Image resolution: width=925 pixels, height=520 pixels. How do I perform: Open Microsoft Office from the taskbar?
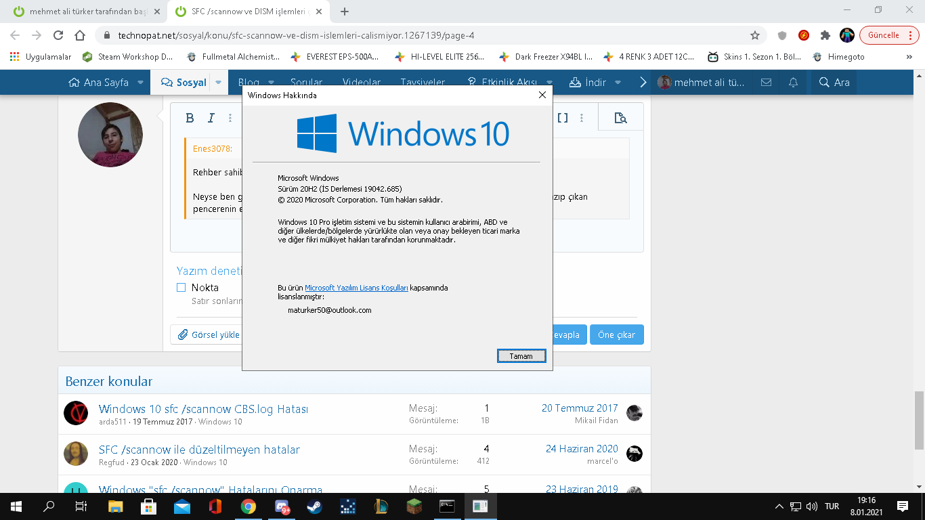[x=215, y=506]
